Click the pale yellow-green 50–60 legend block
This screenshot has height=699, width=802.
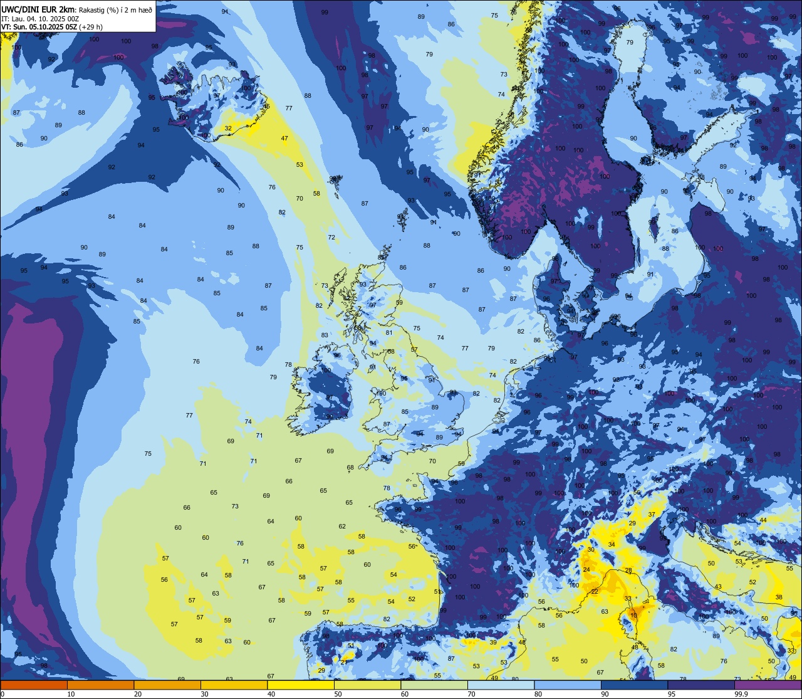pos(367,685)
